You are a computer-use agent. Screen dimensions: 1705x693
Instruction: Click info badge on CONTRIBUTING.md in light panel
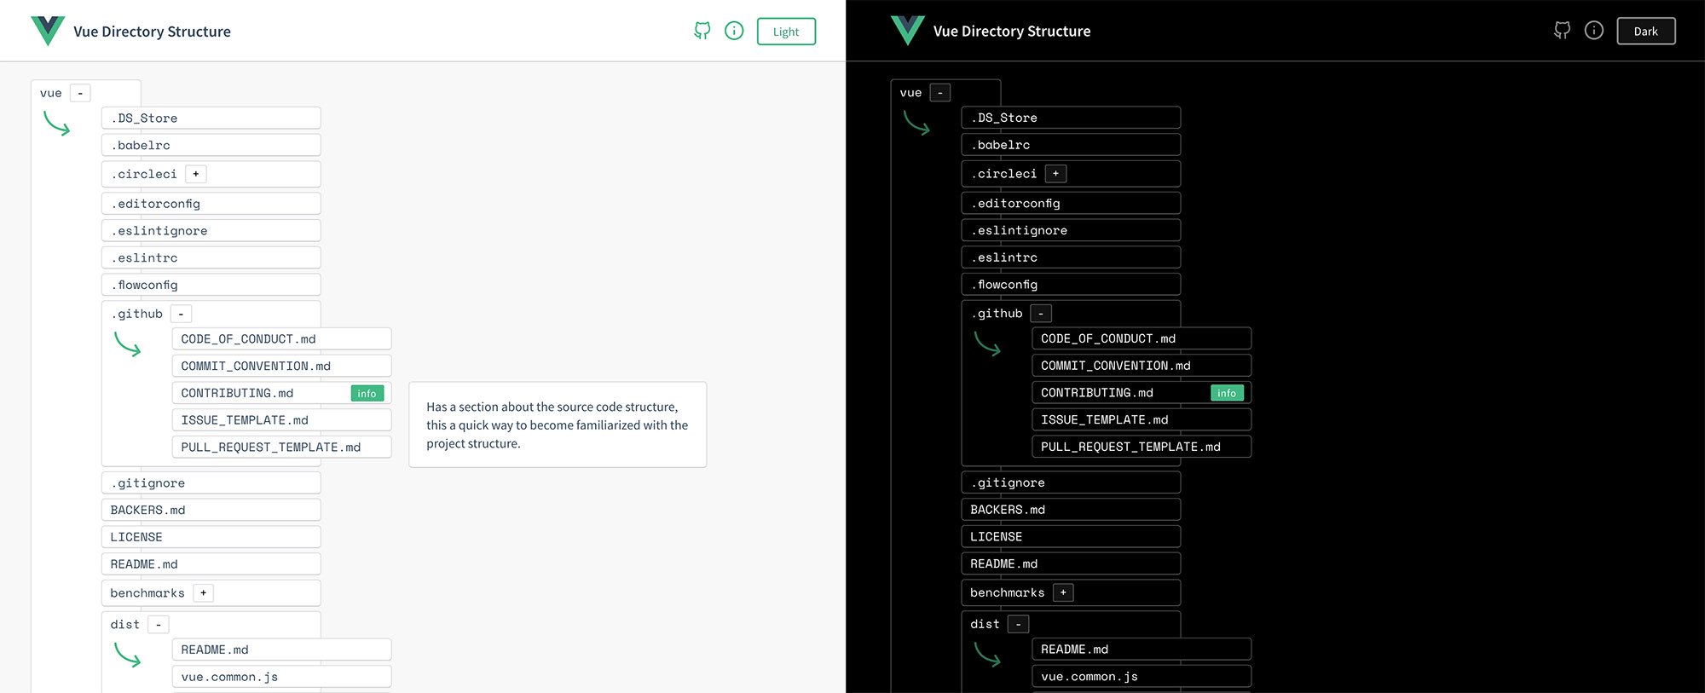point(367,393)
